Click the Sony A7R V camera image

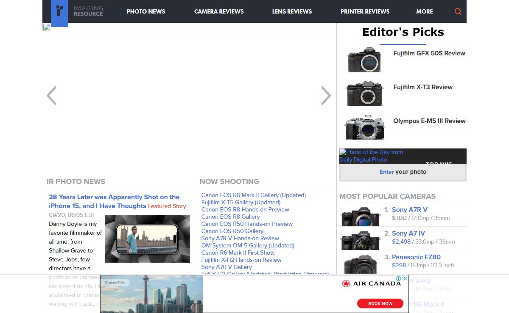click(x=360, y=216)
